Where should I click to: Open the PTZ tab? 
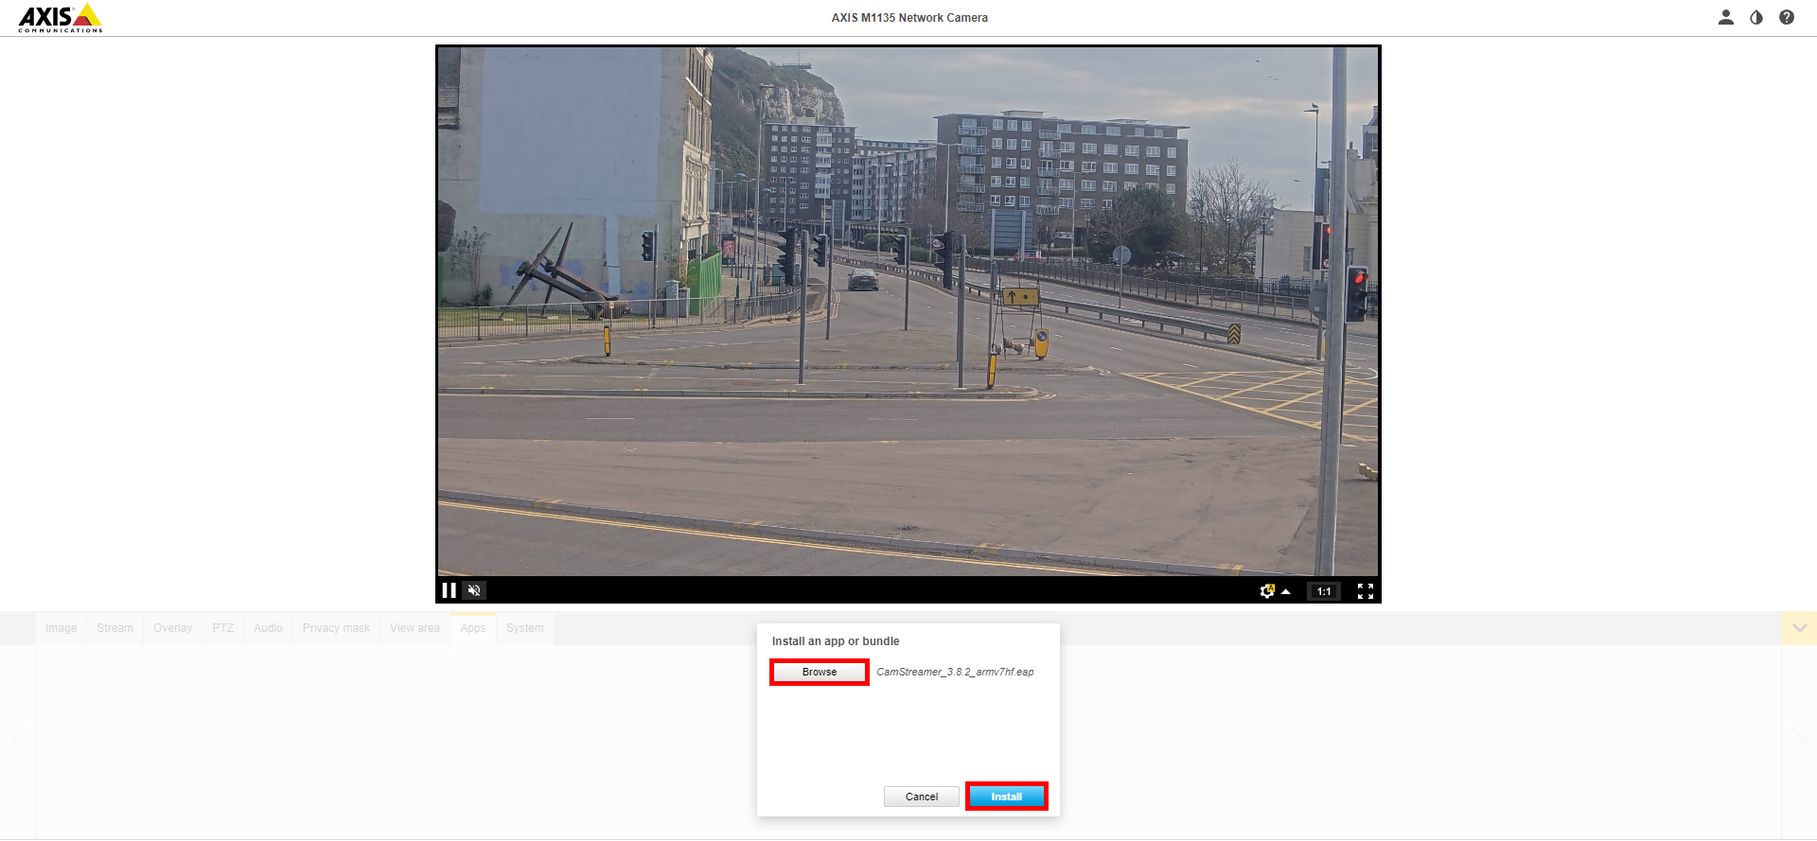tap(223, 628)
